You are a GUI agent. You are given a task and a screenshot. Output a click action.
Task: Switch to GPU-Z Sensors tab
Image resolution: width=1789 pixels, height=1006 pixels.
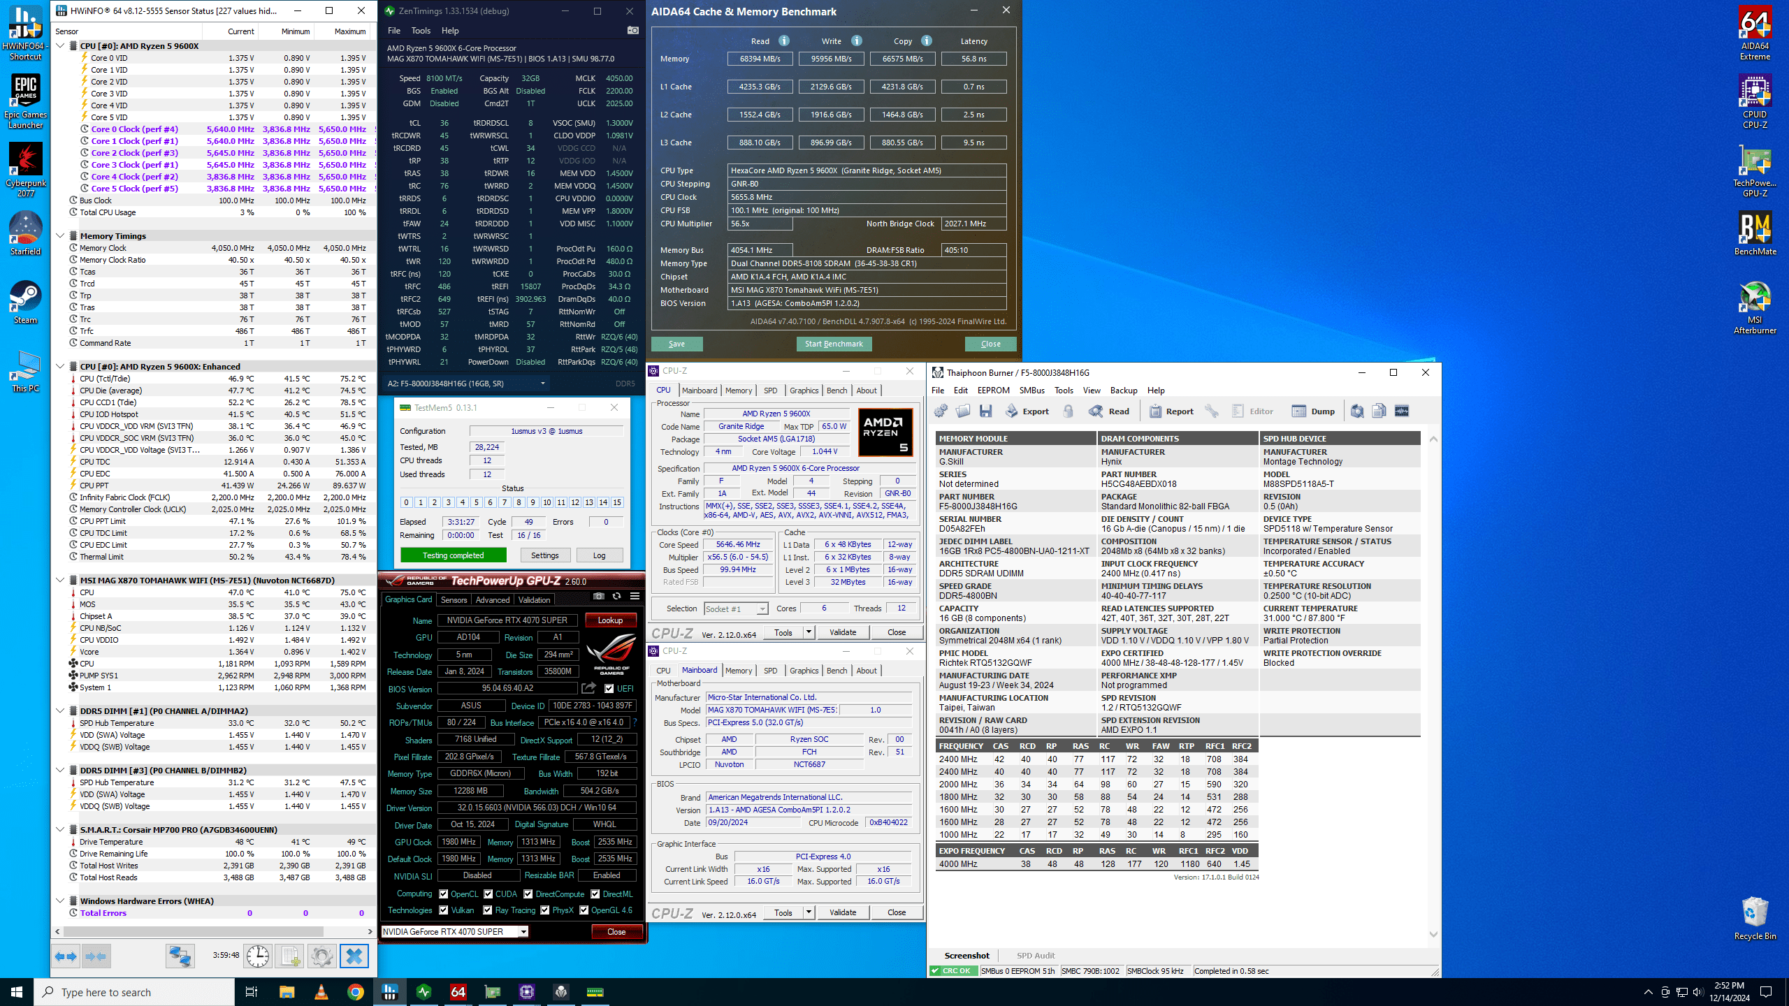tap(454, 600)
